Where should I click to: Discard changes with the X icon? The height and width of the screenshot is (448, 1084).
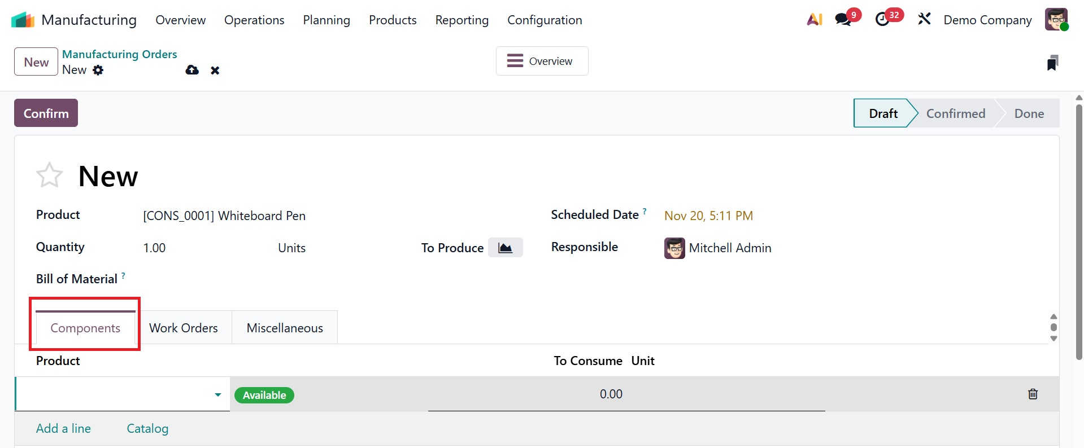click(x=215, y=71)
